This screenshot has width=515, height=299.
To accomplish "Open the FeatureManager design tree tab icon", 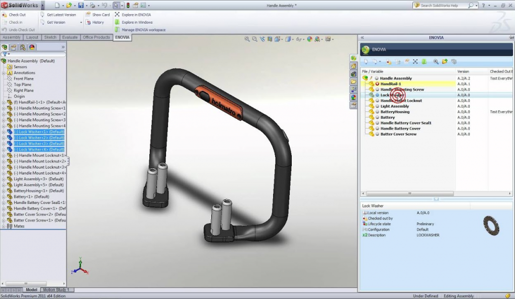I will [x=5, y=47].
